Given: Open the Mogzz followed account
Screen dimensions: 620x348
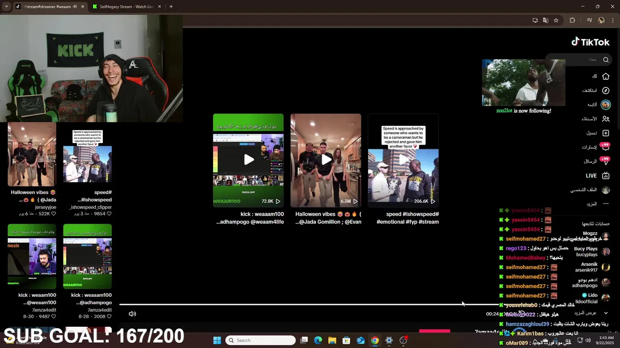Looking at the screenshot, I should [596, 236].
